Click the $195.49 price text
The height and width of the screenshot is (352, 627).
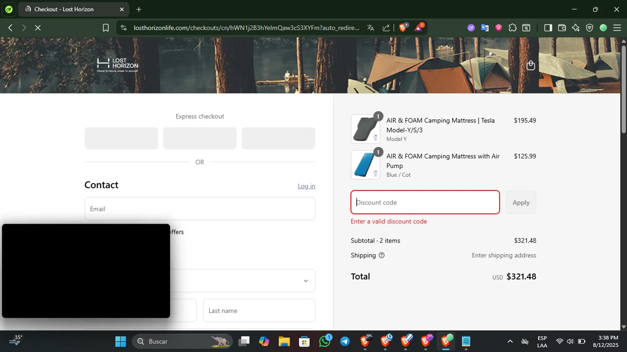(525, 120)
